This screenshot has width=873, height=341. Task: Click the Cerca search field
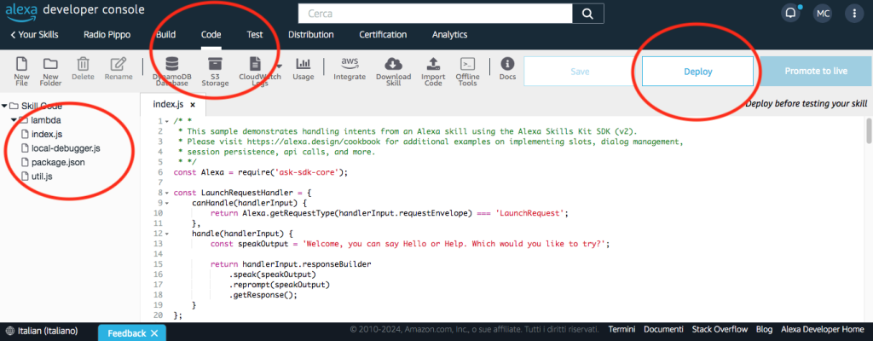(433, 14)
